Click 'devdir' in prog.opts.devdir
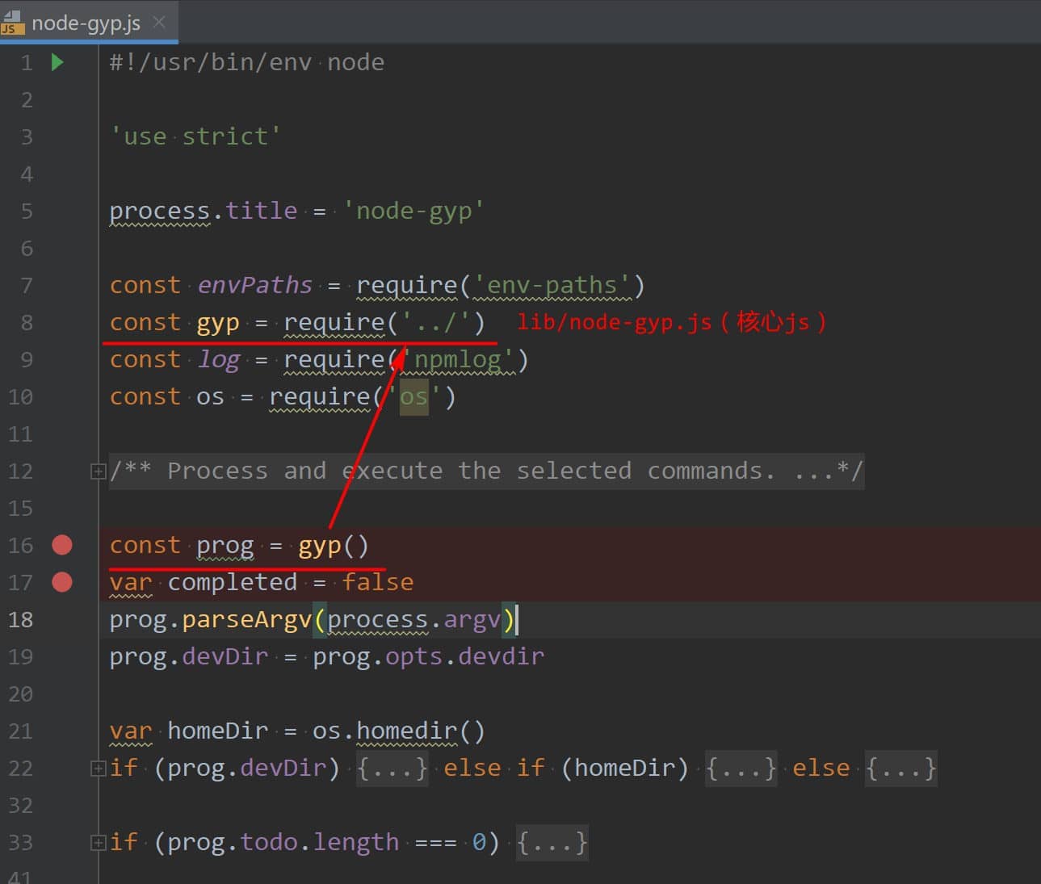This screenshot has height=884, width=1041. (502, 656)
